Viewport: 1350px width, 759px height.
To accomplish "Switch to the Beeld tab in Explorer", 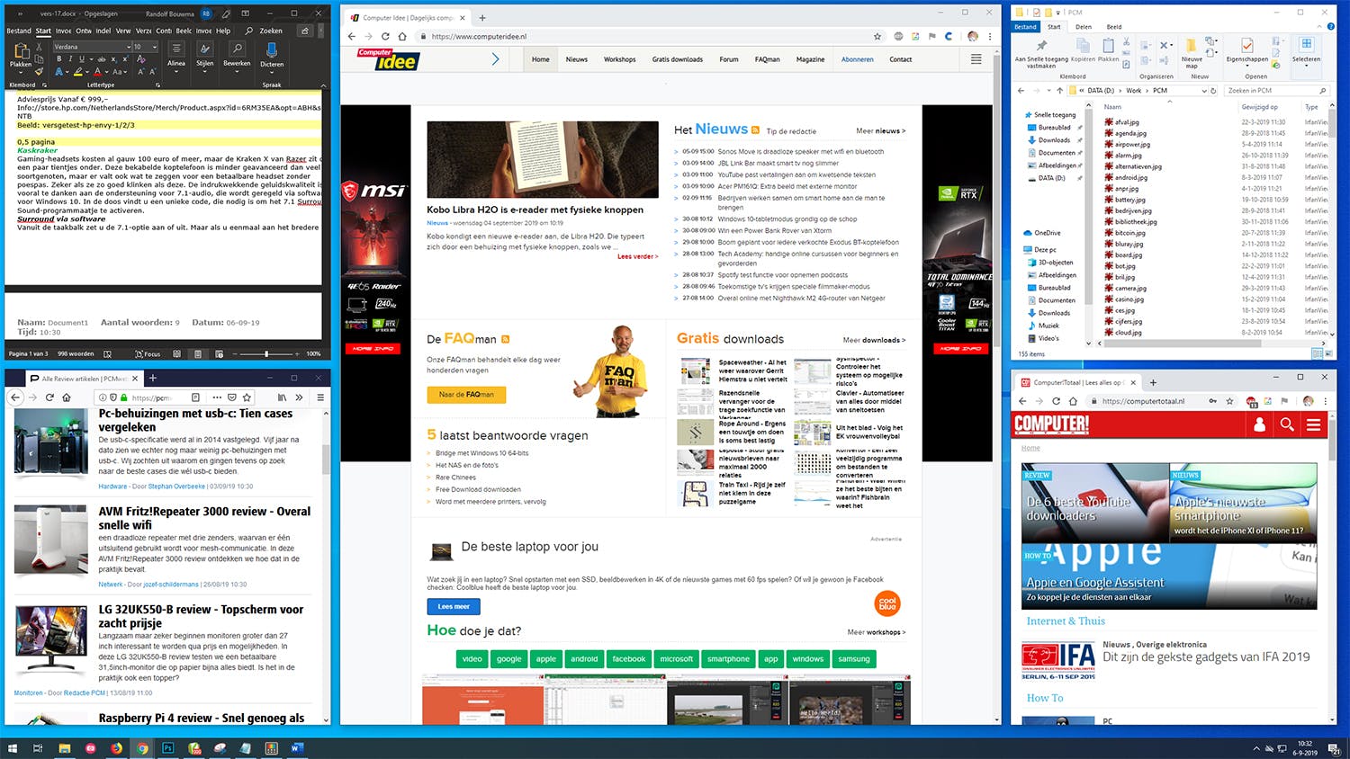I will click(1114, 27).
